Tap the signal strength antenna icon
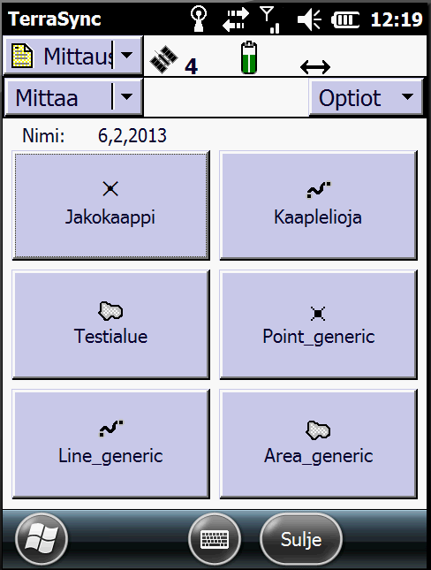The width and height of the screenshot is (431, 570). coord(270,19)
